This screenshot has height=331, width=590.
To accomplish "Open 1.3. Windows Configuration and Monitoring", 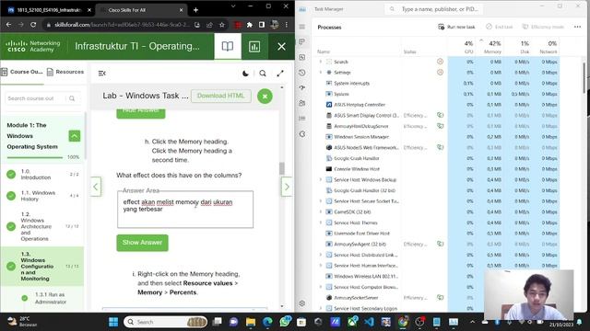I will coord(42,266).
